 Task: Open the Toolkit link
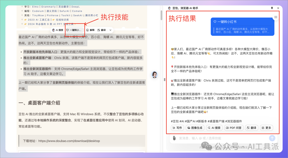(66, 15)
